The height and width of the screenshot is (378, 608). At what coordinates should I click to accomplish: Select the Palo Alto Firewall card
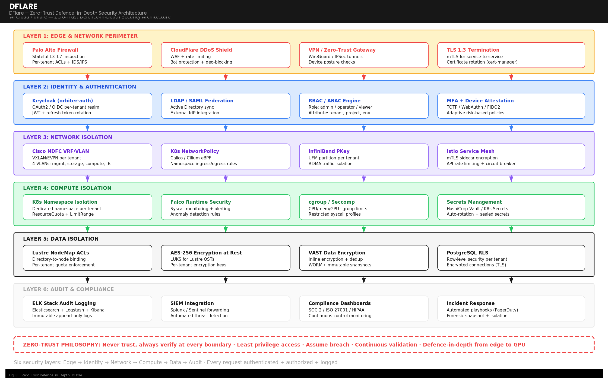[x=87, y=55]
